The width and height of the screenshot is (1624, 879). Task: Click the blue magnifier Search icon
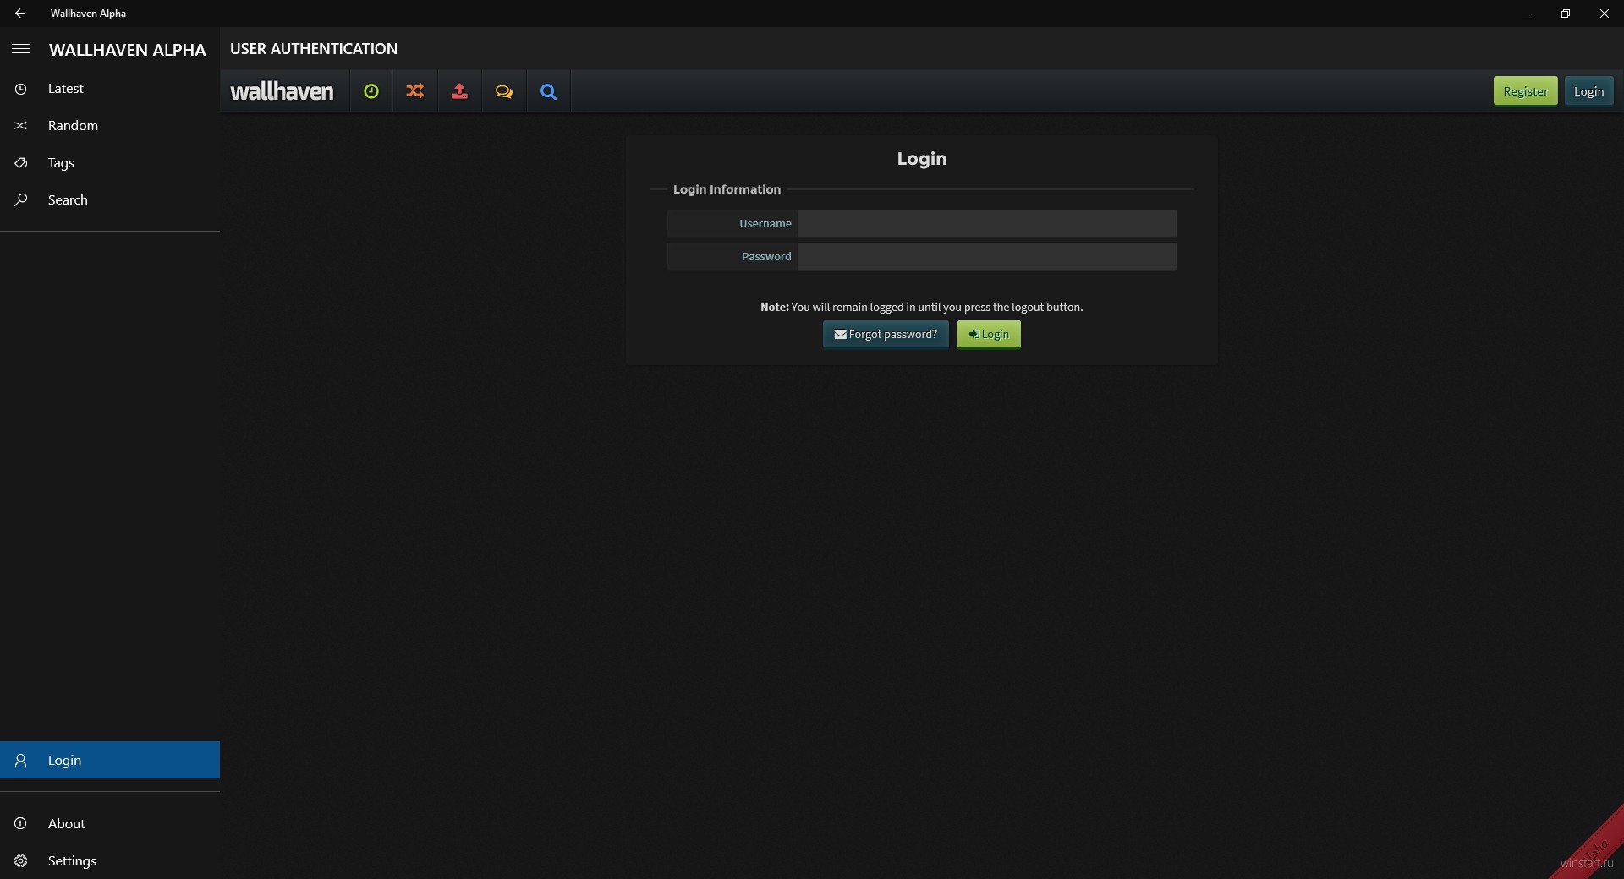[x=549, y=91]
